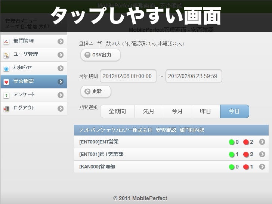
Task: Click green status dot in 第1営業部 row
Action: pos(232,154)
